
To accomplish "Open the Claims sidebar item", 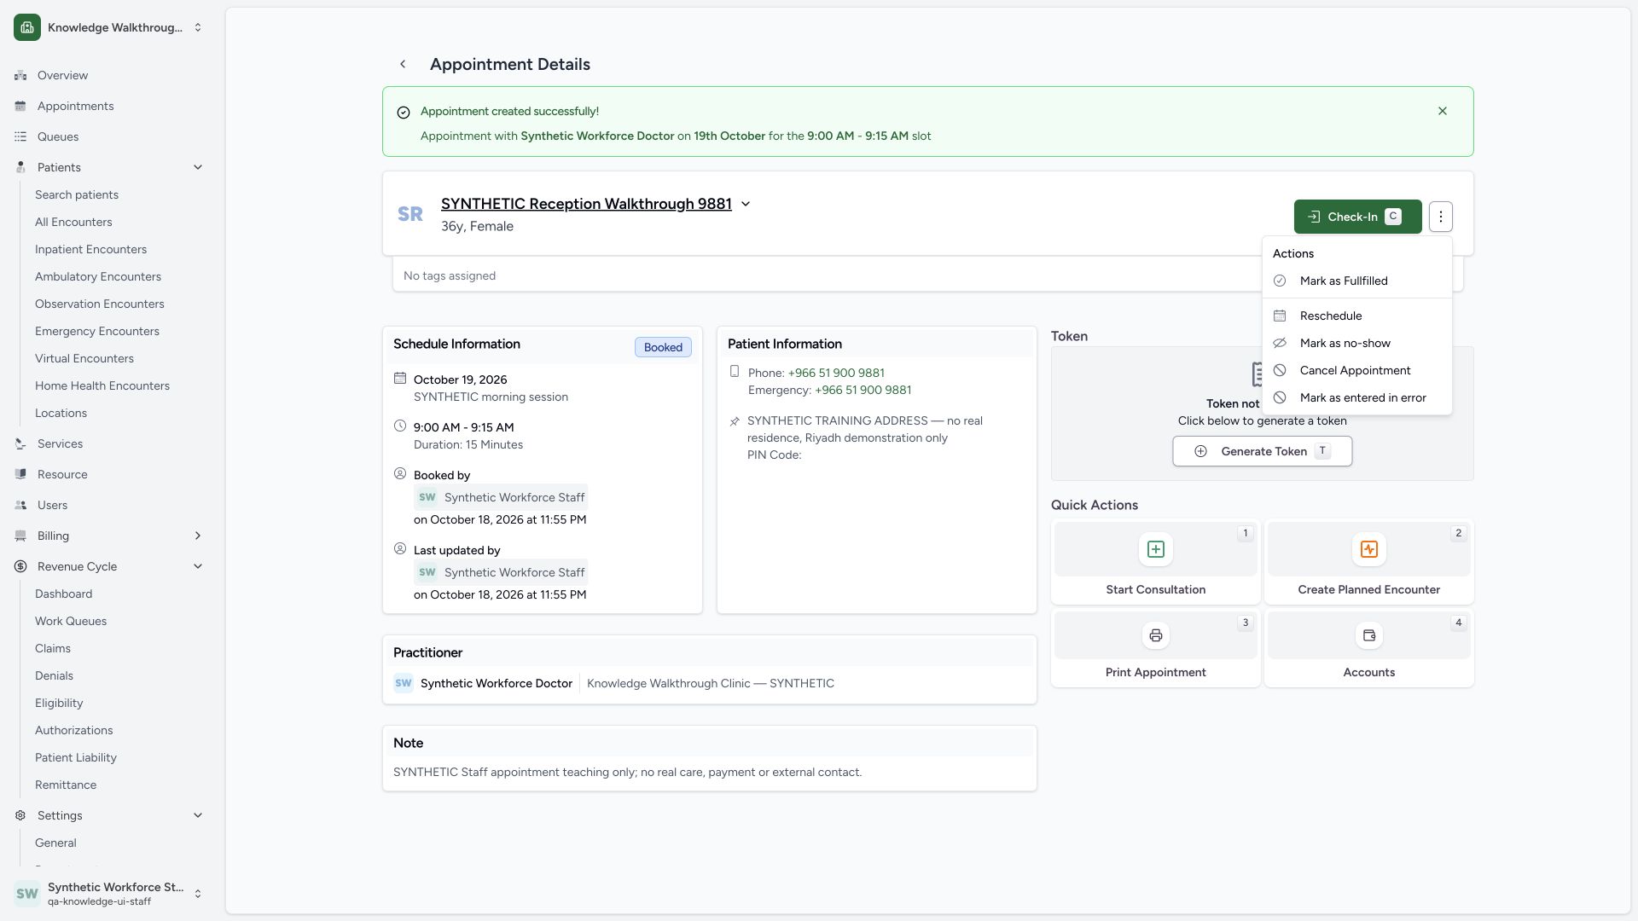I will coord(53,649).
